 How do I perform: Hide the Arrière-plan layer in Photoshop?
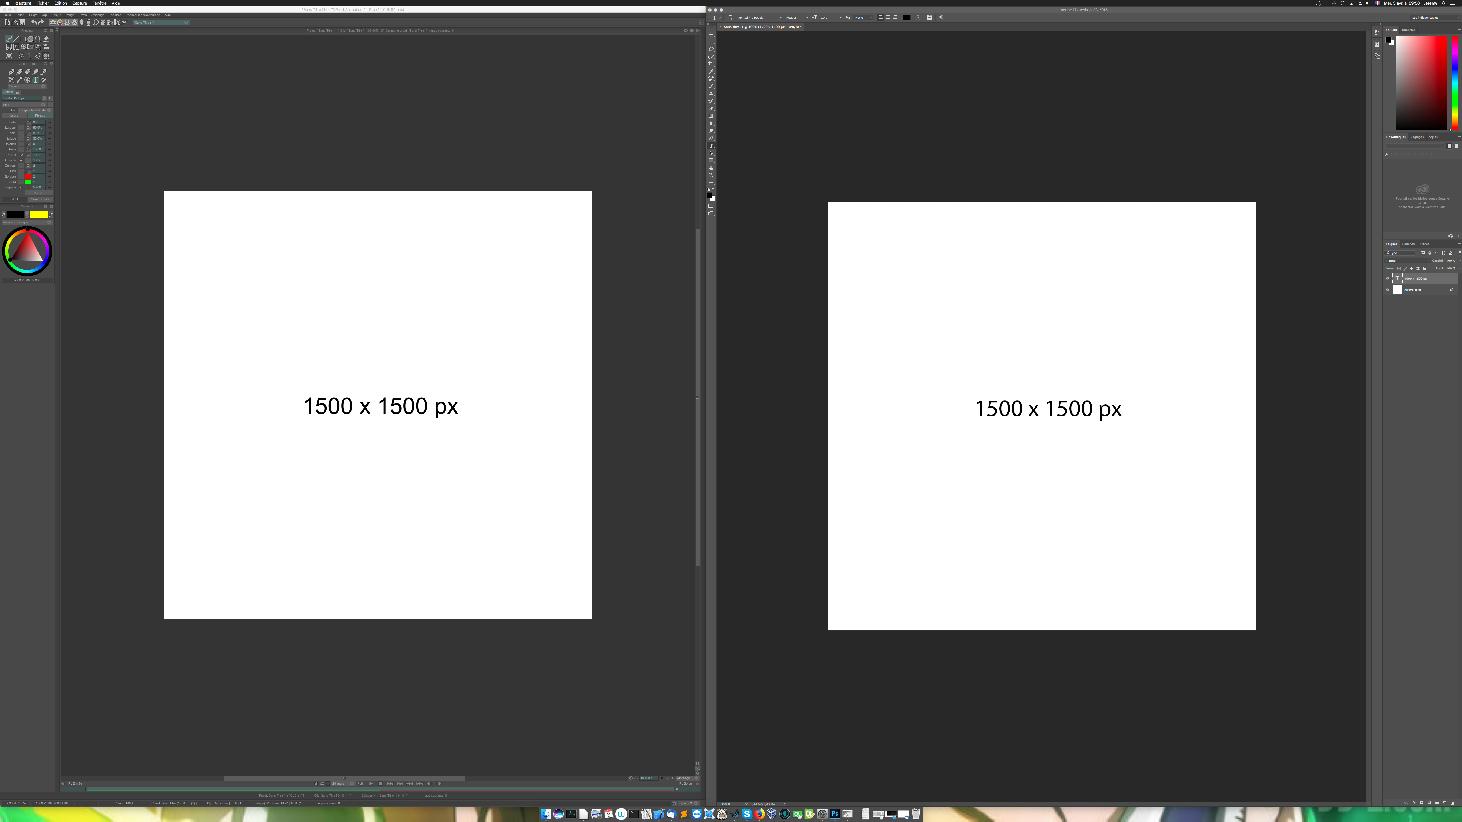pos(1388,290)
